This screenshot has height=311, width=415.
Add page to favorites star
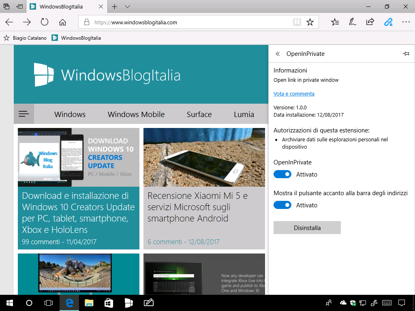(310, 22)
